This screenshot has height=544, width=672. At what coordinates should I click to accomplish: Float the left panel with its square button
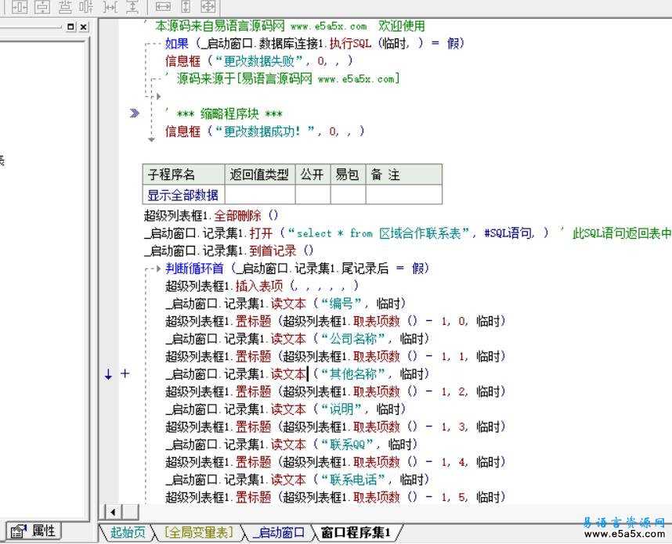coord(71,27)
